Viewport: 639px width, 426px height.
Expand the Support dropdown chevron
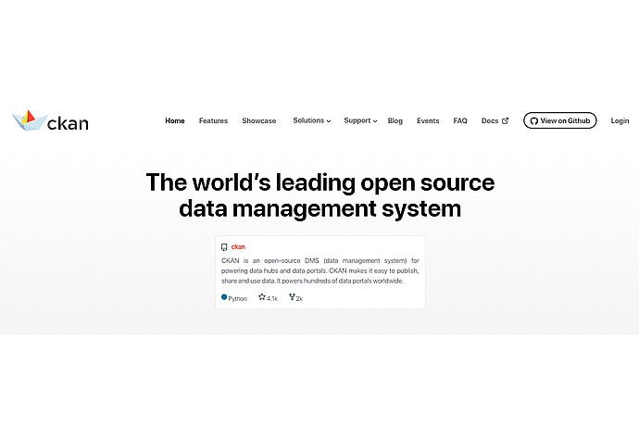tap(375, 121)
